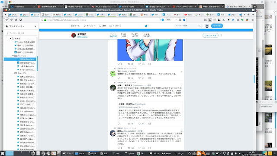Click the bookmarks search field
This screenshot has width=277, height=156.
(21, 33)
